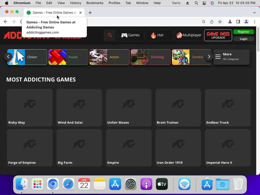This screenshot has width=260, height=195.
Task: Open the Imperial Hero II game
Action: pyautogui.click(x=228, y=148)
